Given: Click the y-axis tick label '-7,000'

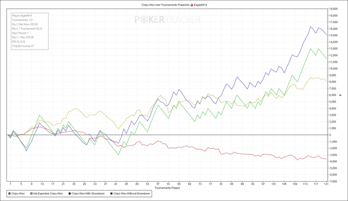Looking at the screenshot, I should [334, 181].
